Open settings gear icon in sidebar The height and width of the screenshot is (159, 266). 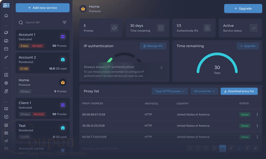pos(6,83)
